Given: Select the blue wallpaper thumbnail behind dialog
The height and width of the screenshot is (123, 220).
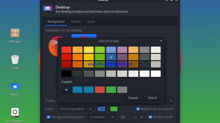Looking at the screenshot, I should [84, 36].
